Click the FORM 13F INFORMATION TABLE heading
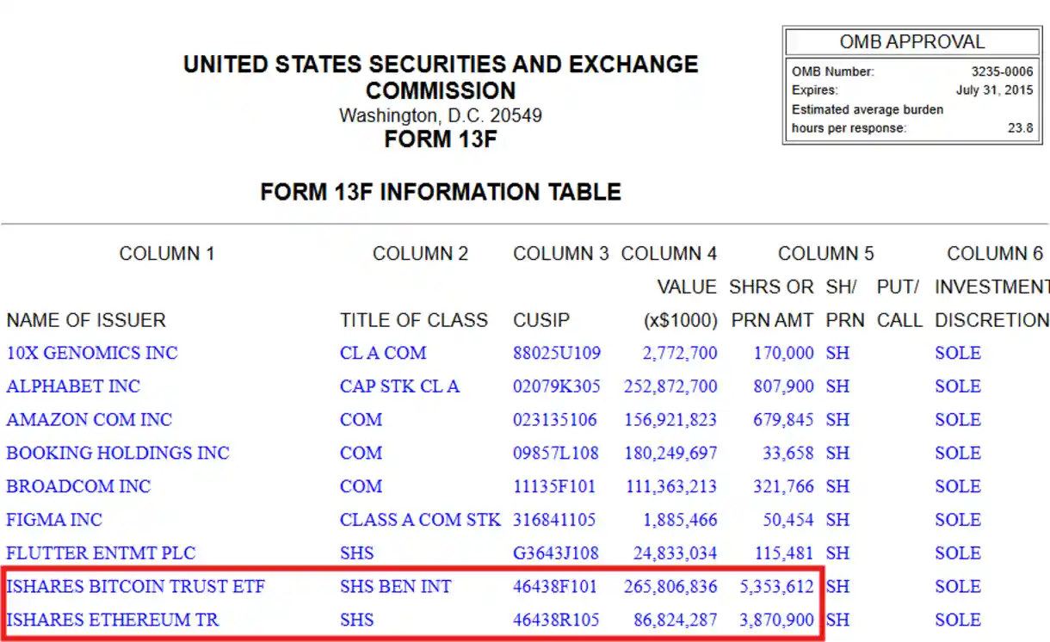The height and width of the screenshot is (642, 1050). (x=441, y=191)
